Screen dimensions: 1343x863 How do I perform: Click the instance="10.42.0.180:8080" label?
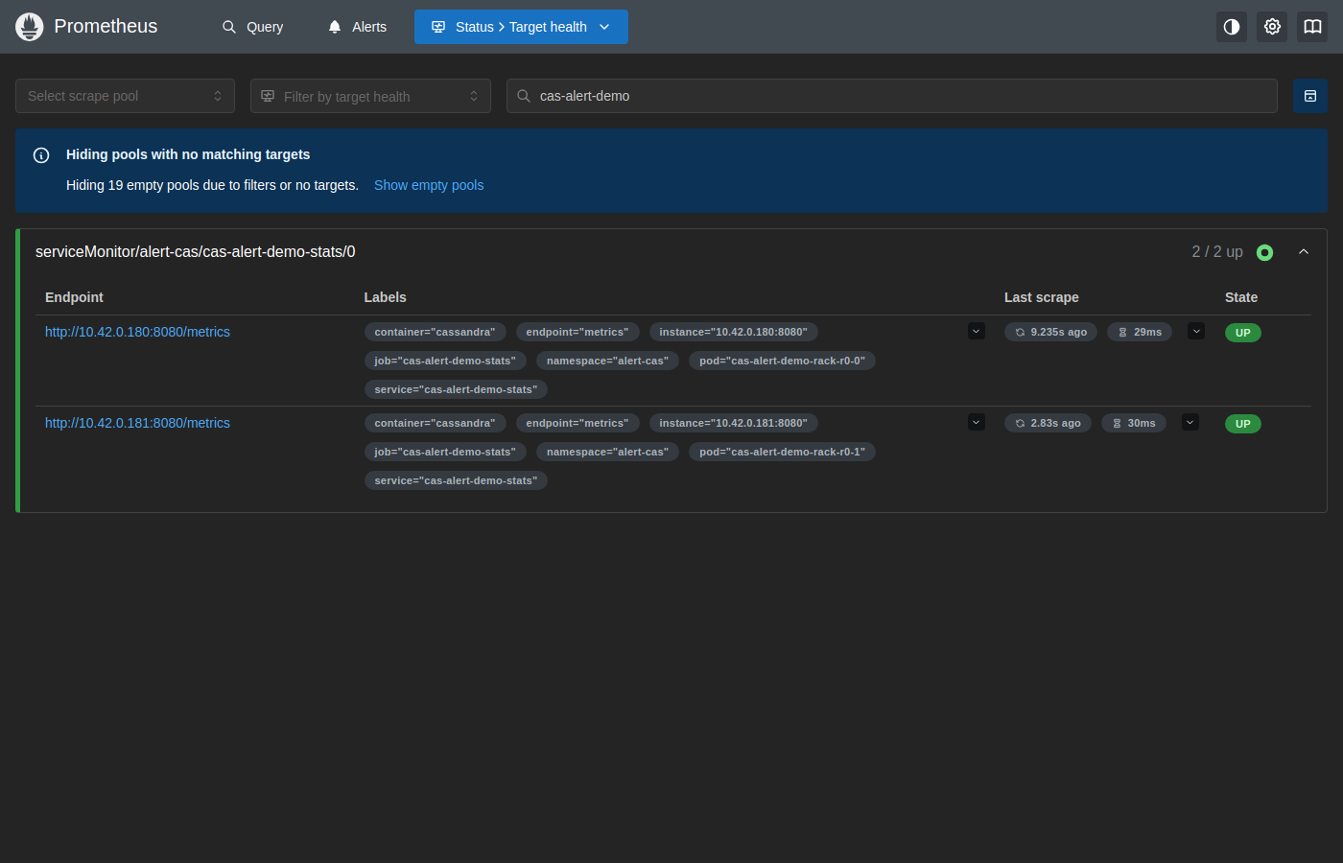click(x=734, y=332)
